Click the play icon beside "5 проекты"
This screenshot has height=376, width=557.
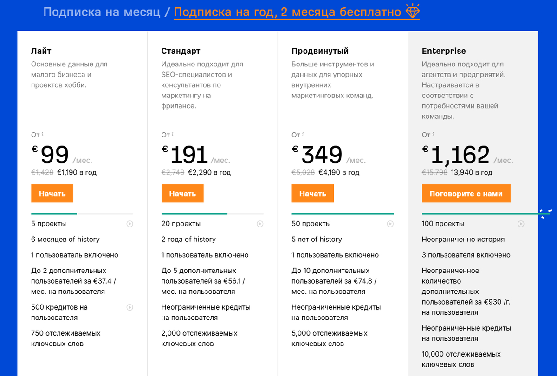(130, 224)
